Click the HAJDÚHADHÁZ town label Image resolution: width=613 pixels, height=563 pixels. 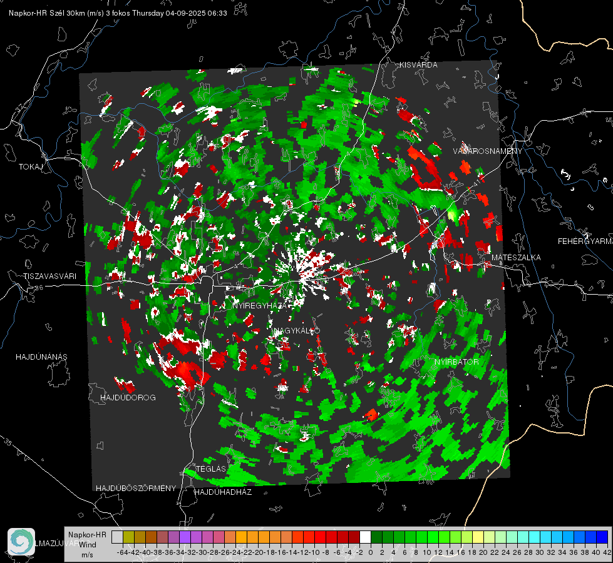coord(223,492)
